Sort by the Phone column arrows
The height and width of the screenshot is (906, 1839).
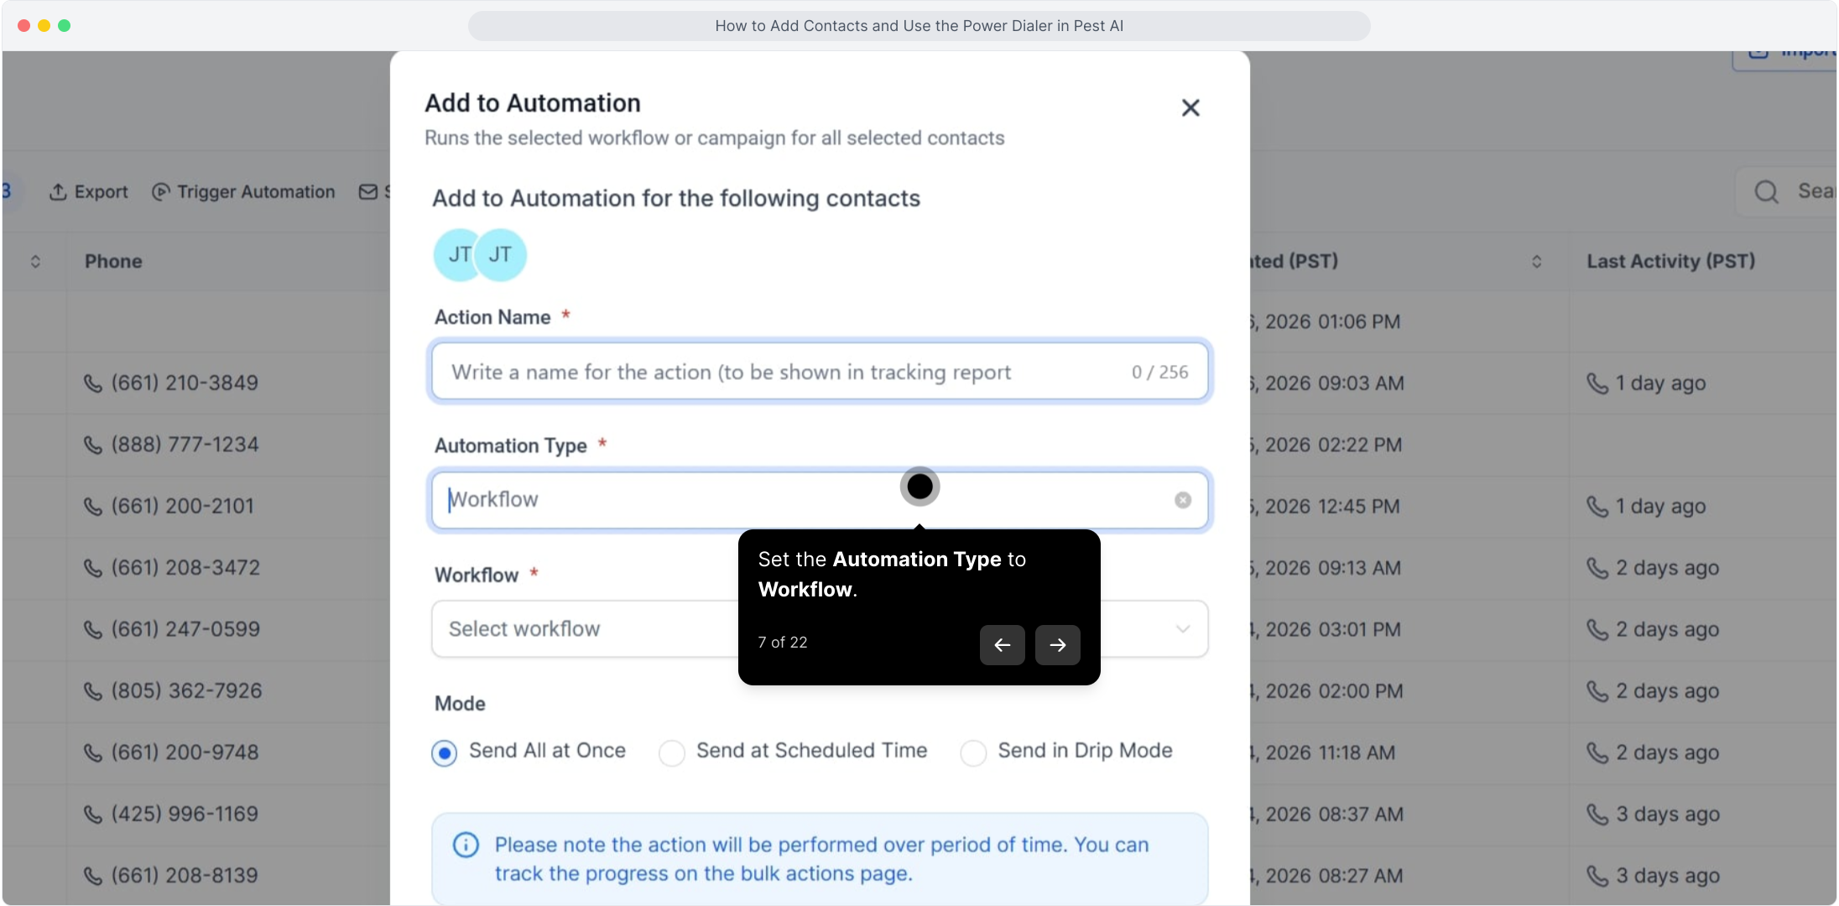(35, 262)
